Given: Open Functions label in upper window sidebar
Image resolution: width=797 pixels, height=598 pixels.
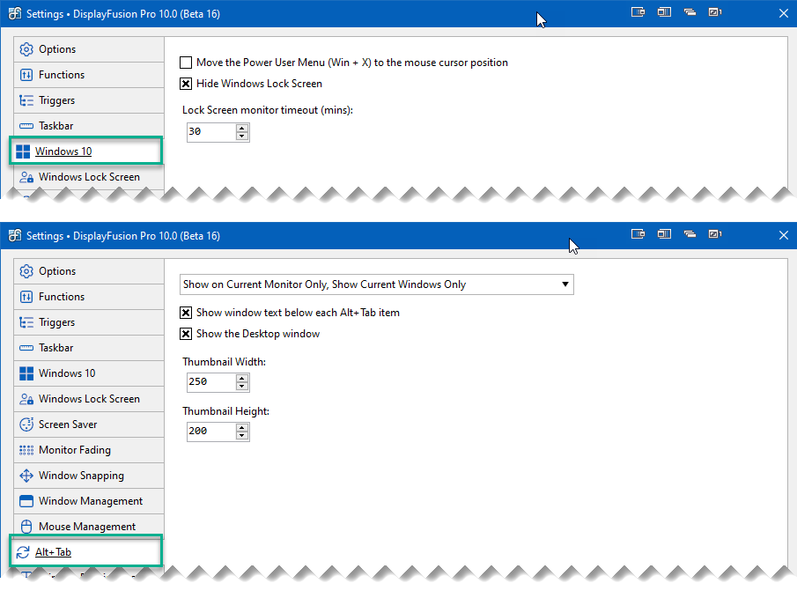Looking at the screenshot, I should (62, 75).
